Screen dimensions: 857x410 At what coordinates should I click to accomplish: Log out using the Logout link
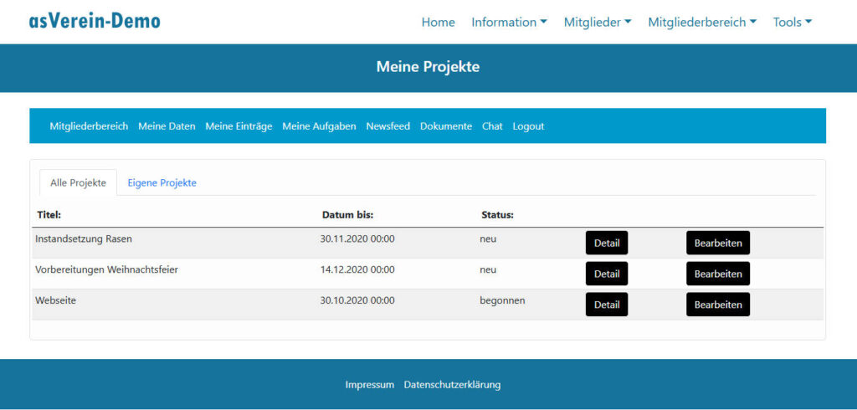click(x=528, y=126)
